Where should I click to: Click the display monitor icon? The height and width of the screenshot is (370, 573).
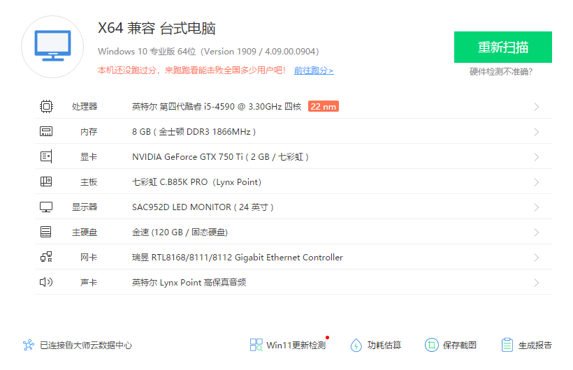tap(46, 207)
